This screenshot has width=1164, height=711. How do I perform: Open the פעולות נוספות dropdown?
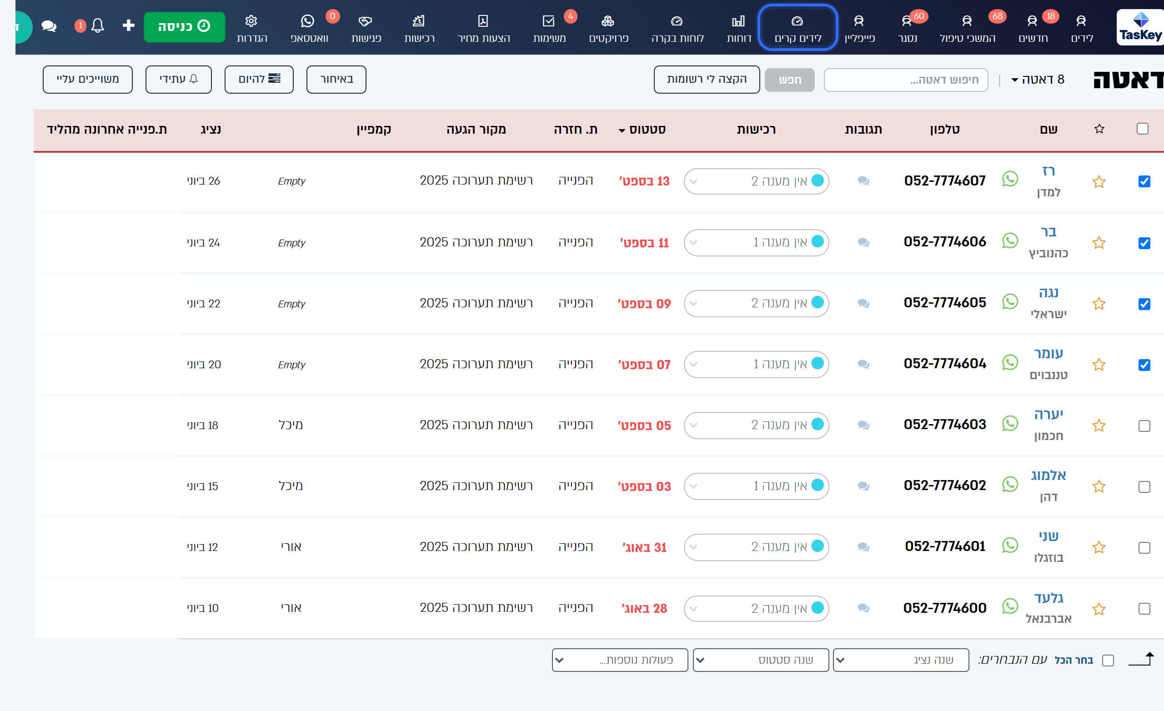tap(620, 660)
